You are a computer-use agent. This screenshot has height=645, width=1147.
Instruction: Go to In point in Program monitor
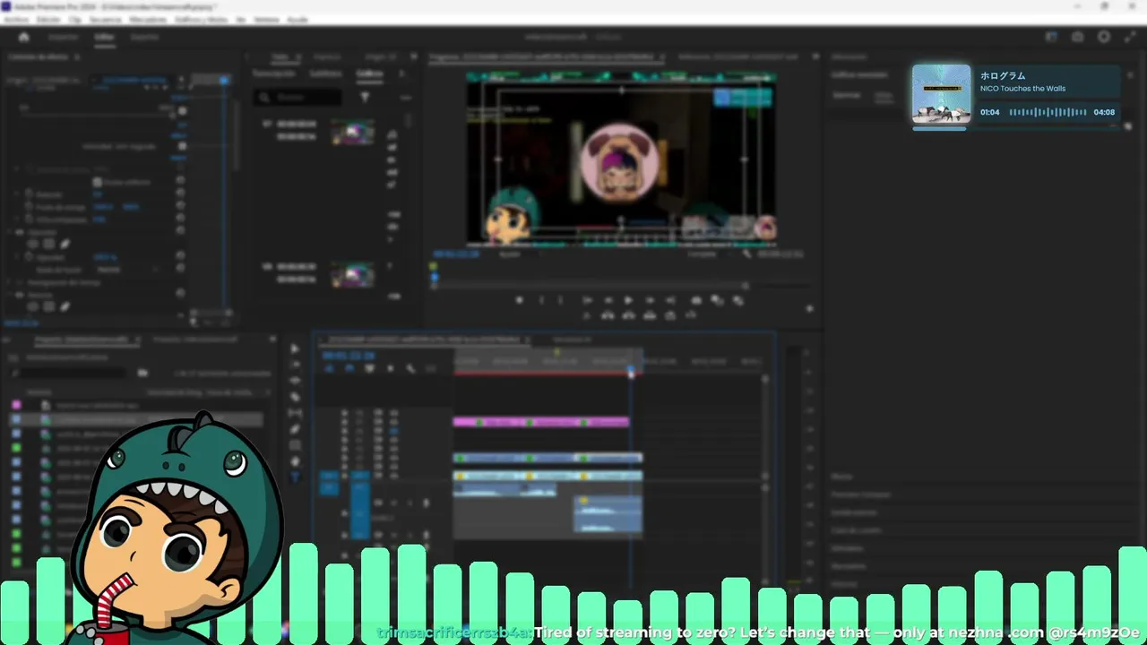point(587,301)
